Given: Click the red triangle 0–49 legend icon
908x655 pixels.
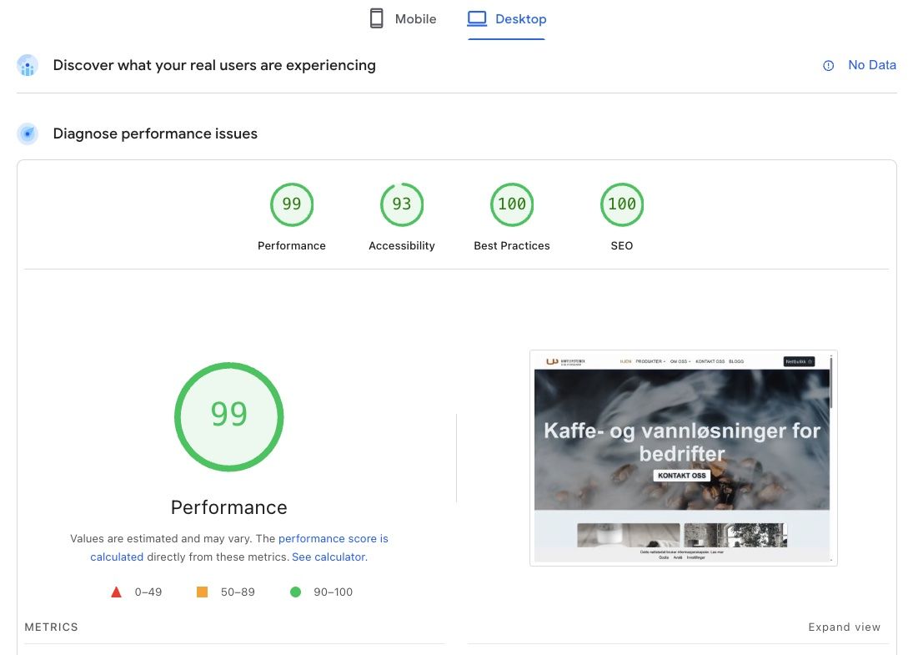Looking at the screenshot, I should (117, 592).
